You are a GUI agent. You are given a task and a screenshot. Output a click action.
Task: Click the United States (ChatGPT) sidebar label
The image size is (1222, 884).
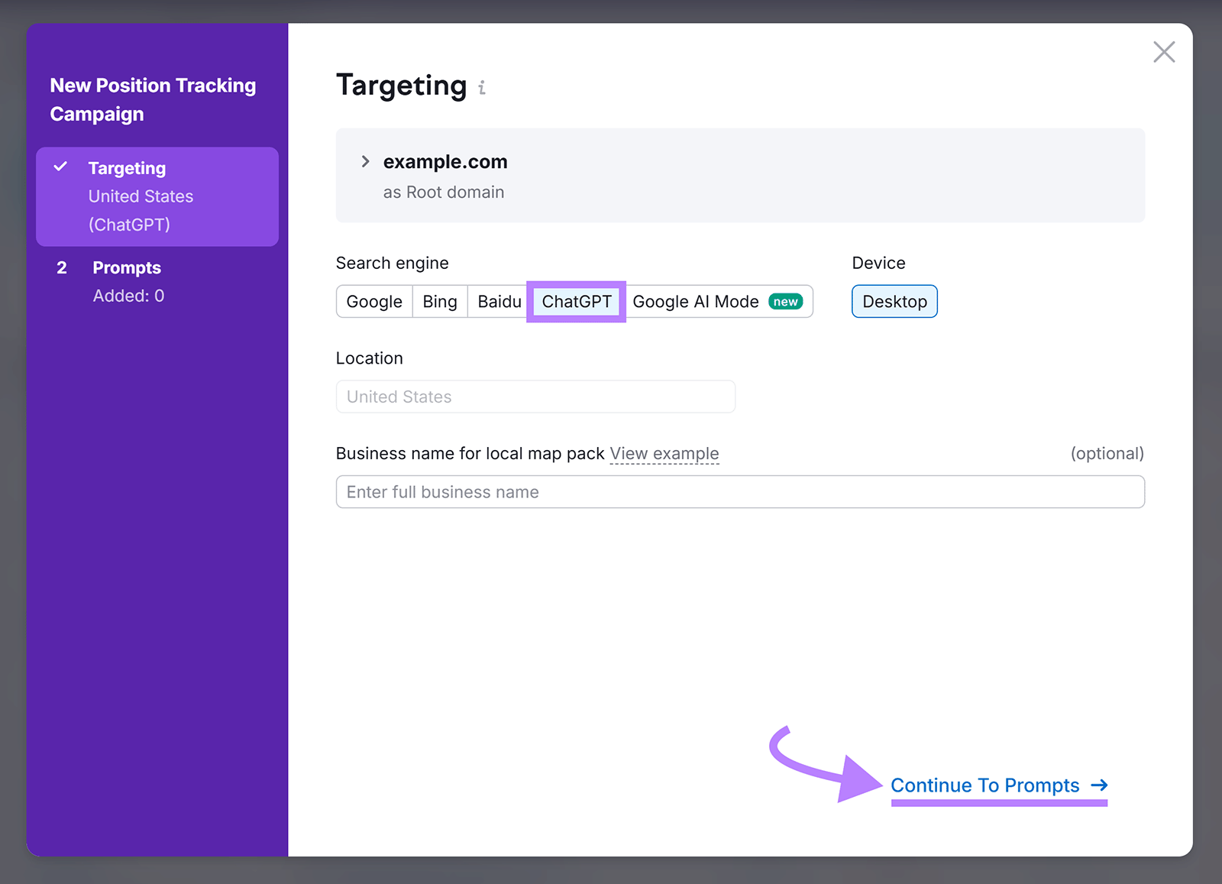tap(141, 210)
